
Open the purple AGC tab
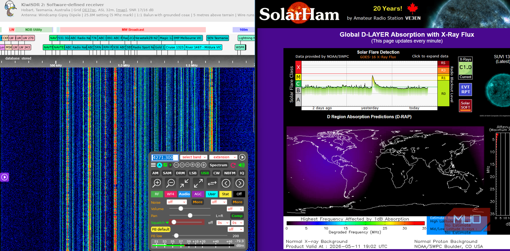198,194
